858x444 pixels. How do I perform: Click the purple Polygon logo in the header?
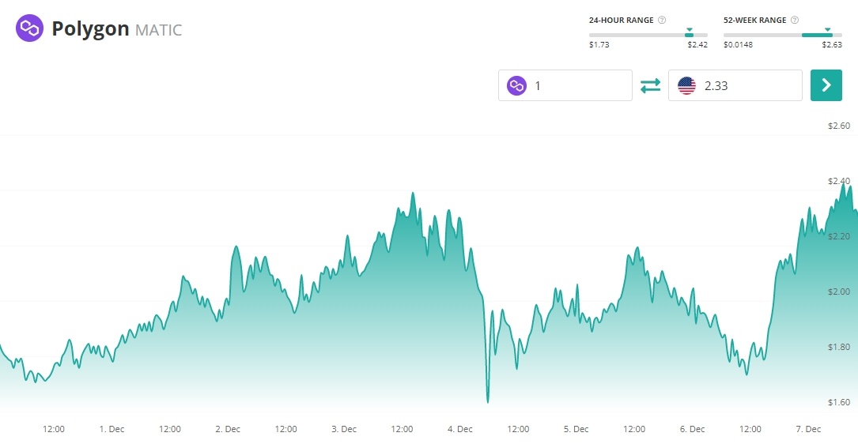click(x=29, y=29)
